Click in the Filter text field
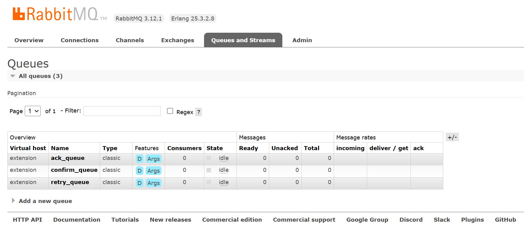Viewport: 524px width, 229px height. [x=122, y=111]
